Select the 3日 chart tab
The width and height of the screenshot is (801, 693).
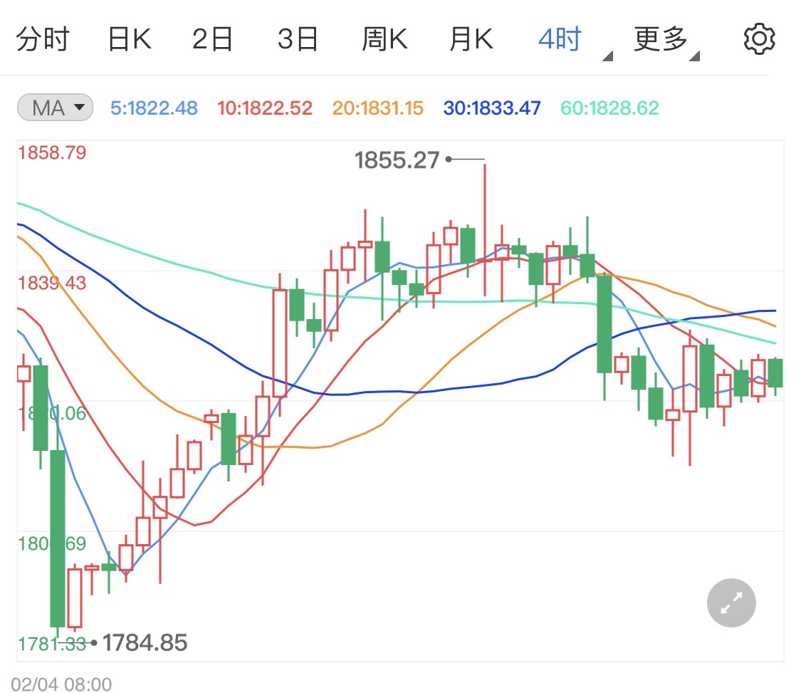pos(298,39)
